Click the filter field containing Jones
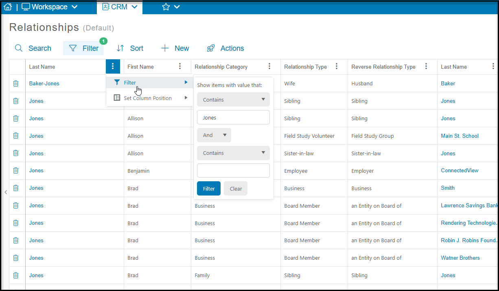The height and width of the screenshot is (291, 499). point(233,117)
